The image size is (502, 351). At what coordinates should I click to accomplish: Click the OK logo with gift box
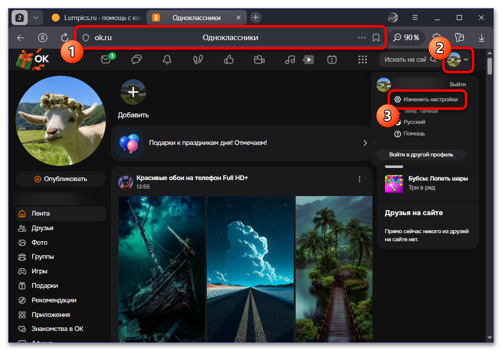[33, 60]
